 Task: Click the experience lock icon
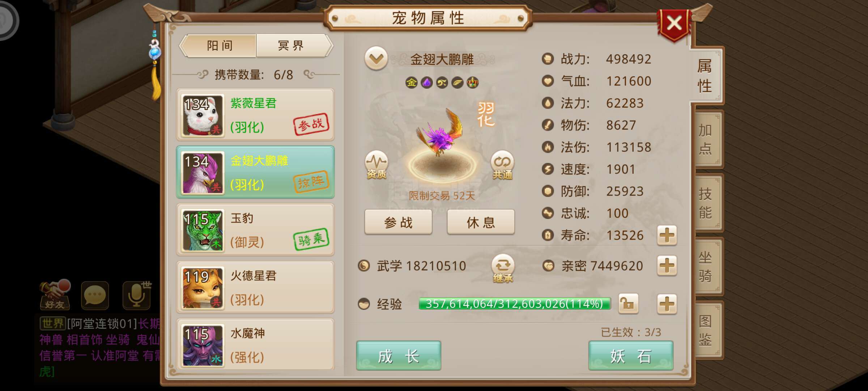point(628,304)
